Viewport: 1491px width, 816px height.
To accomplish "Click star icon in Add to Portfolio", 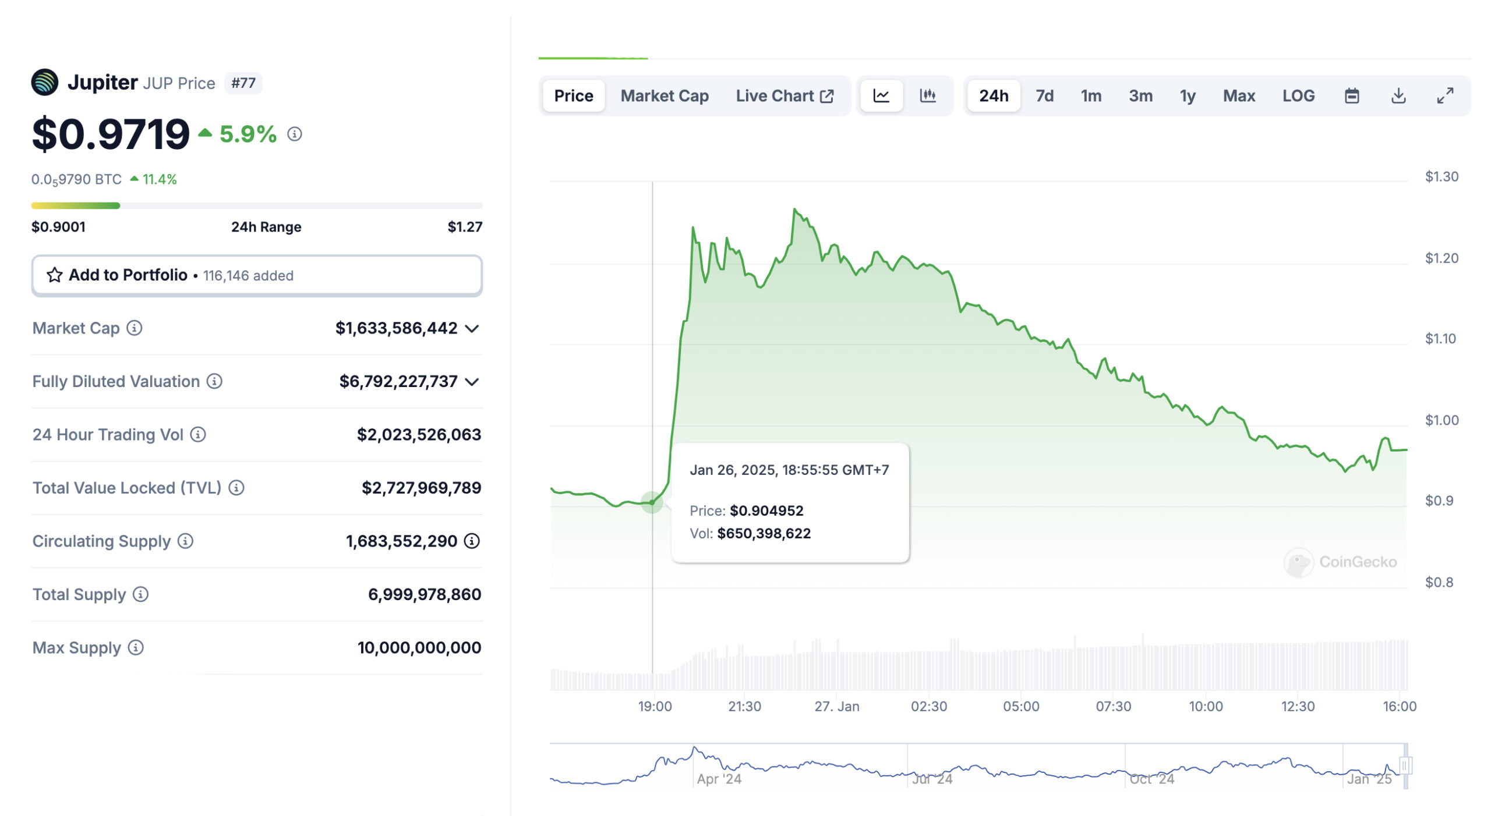I will coord(54,275).
